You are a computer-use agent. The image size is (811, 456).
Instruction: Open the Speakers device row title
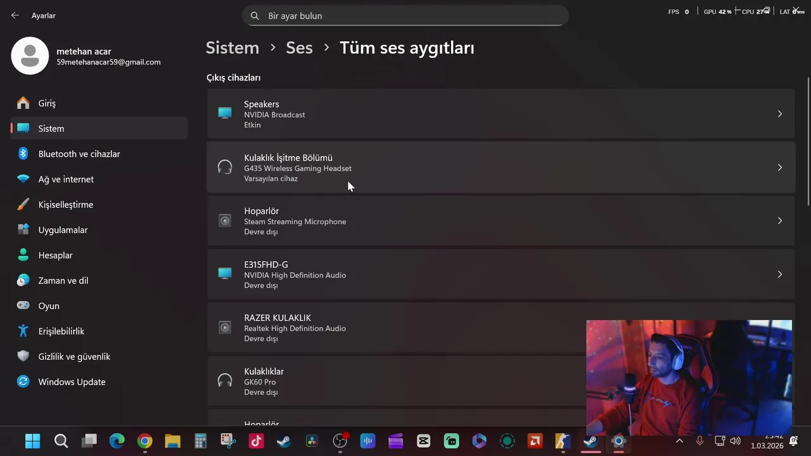click(262, 104)
